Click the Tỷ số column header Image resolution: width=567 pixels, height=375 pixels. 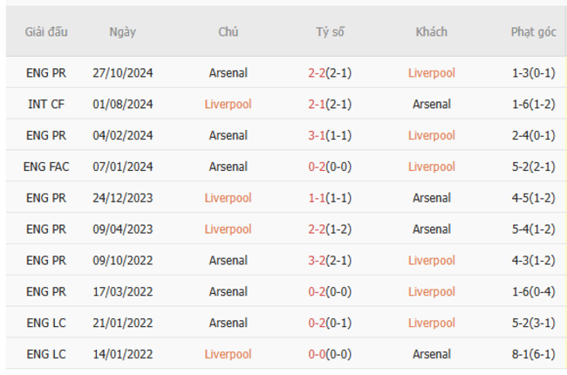tap(330, 31)
